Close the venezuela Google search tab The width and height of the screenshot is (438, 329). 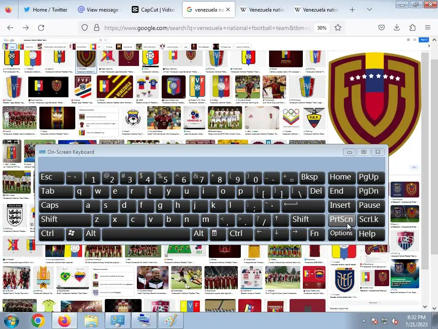pos(228,9)
